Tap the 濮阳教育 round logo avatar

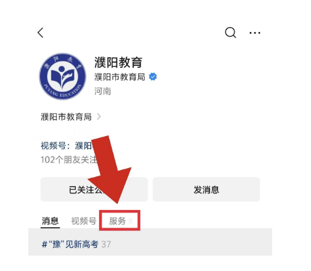point(62,76)
